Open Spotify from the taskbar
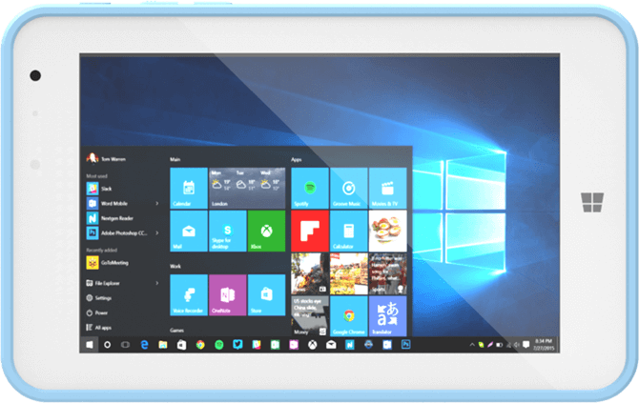The width and height of the screenshot is (639, 403). point(218,345)
